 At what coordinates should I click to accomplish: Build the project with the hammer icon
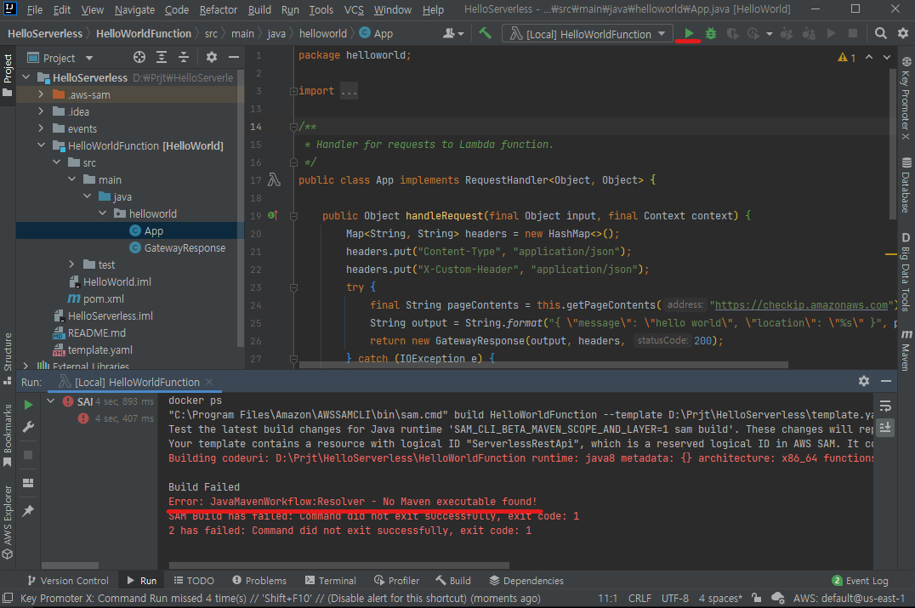485,33
